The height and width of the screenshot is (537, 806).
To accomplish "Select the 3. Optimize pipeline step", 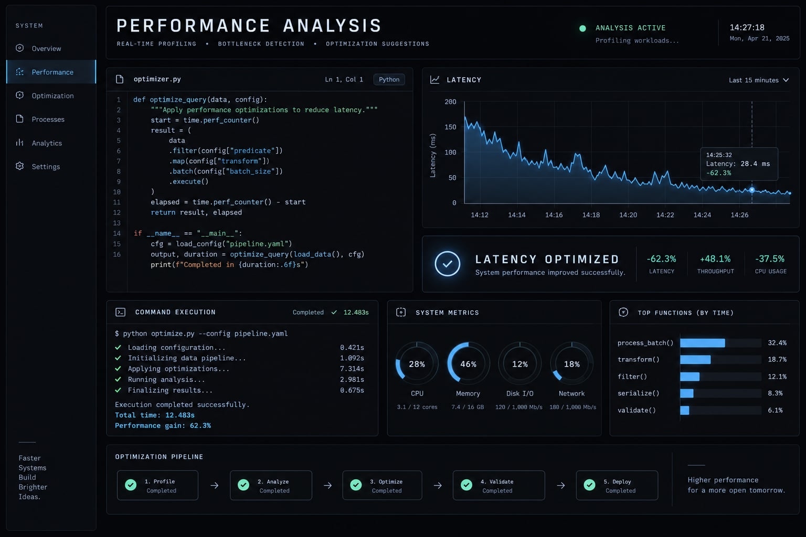I will point(382,485).
